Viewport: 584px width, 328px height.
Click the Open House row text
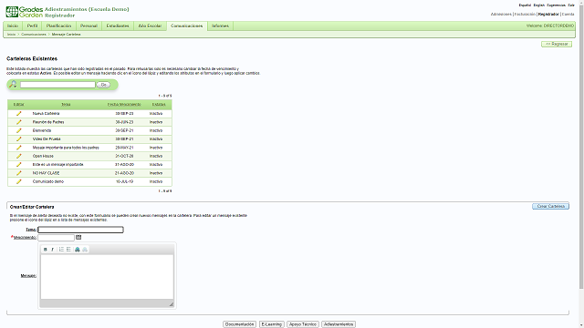pyautogui.click(x=43, y=156)
